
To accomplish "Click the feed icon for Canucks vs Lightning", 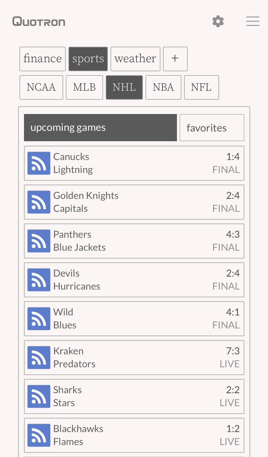I will 39,163.
